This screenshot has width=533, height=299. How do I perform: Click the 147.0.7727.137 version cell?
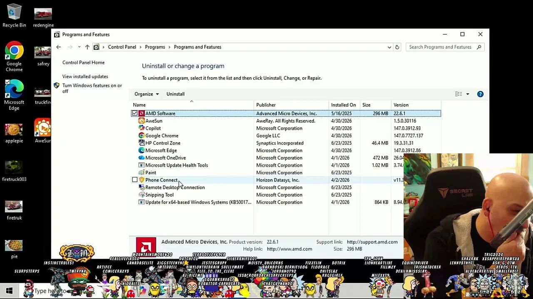408,136
